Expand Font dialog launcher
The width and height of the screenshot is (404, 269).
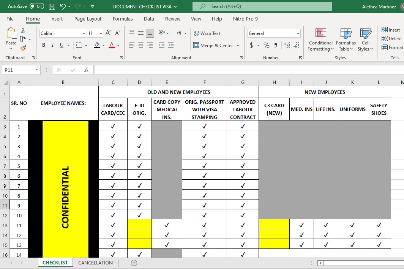coord(122,58)
